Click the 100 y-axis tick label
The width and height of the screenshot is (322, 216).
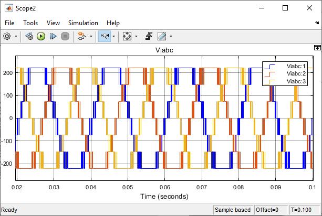click(x=8, y=95)
